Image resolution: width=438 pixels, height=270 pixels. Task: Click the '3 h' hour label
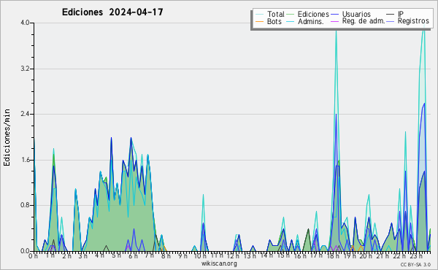tap(83, 256)
